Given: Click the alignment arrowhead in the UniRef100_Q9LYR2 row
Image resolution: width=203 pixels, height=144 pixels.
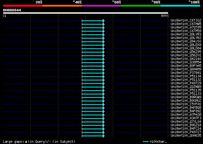Looking at the screenshot, I should 104,38.
